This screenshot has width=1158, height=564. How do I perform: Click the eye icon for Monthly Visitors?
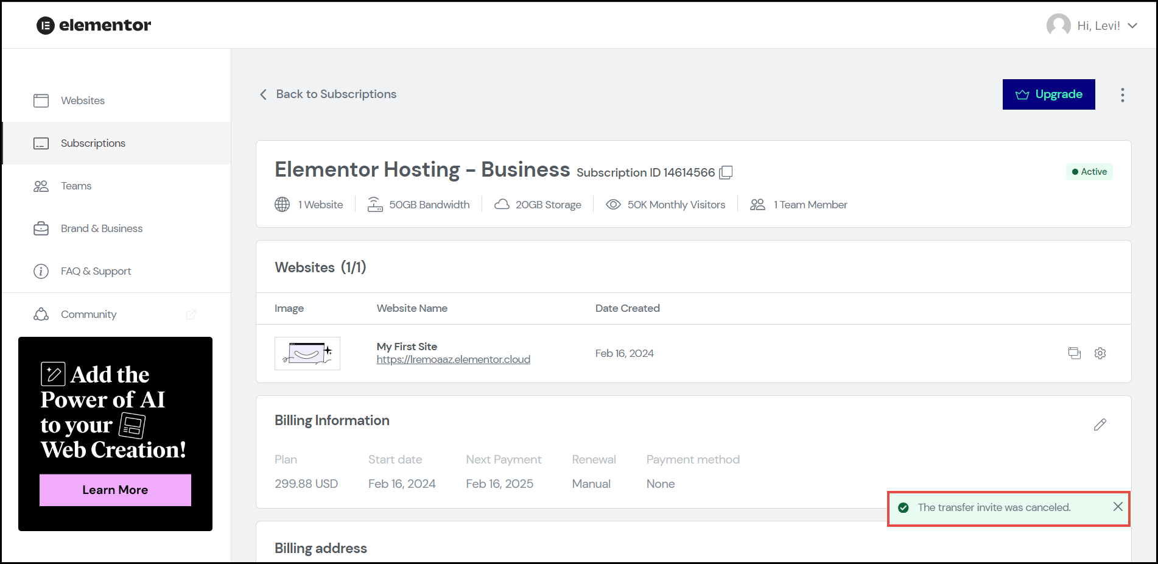(x=613, y=205)
